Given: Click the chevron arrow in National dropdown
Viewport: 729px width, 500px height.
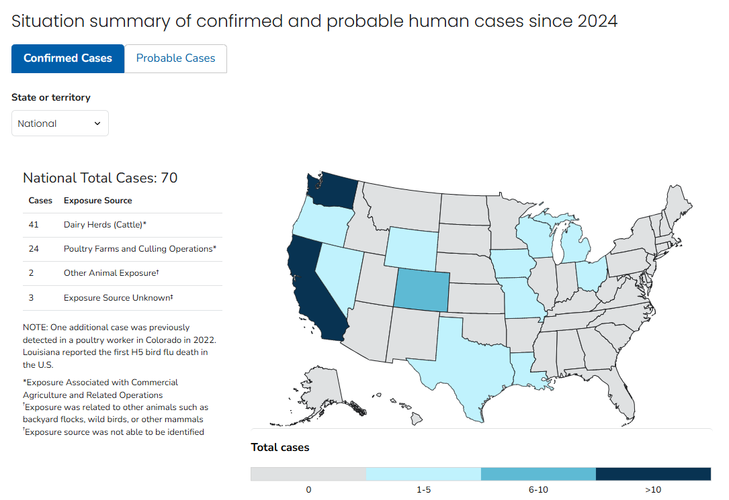Looking at the screenshot, I should tap(97, 123).
